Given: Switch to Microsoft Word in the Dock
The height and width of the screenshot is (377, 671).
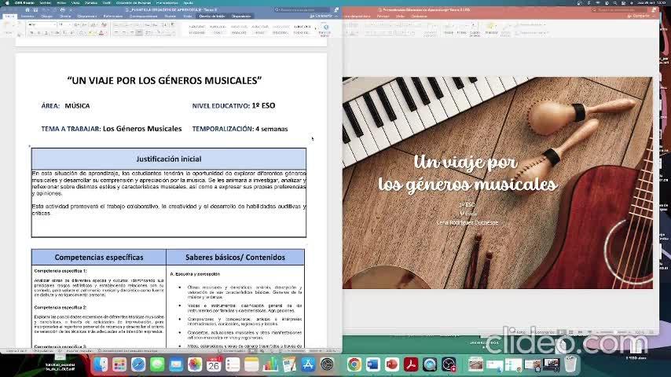Looking at the screenshot, I should click(372, 364).
